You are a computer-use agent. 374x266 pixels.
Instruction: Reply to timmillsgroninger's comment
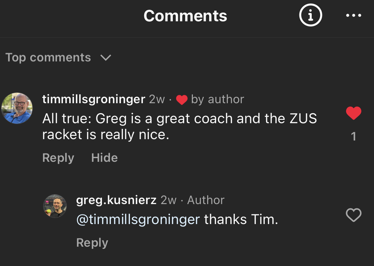point(58,158)
